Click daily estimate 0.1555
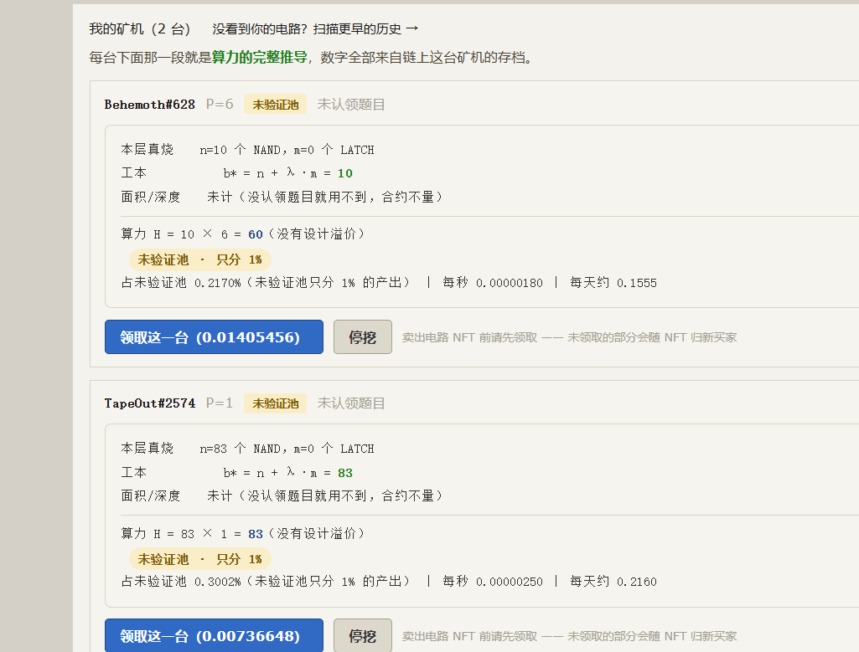 tap(637, 283)
